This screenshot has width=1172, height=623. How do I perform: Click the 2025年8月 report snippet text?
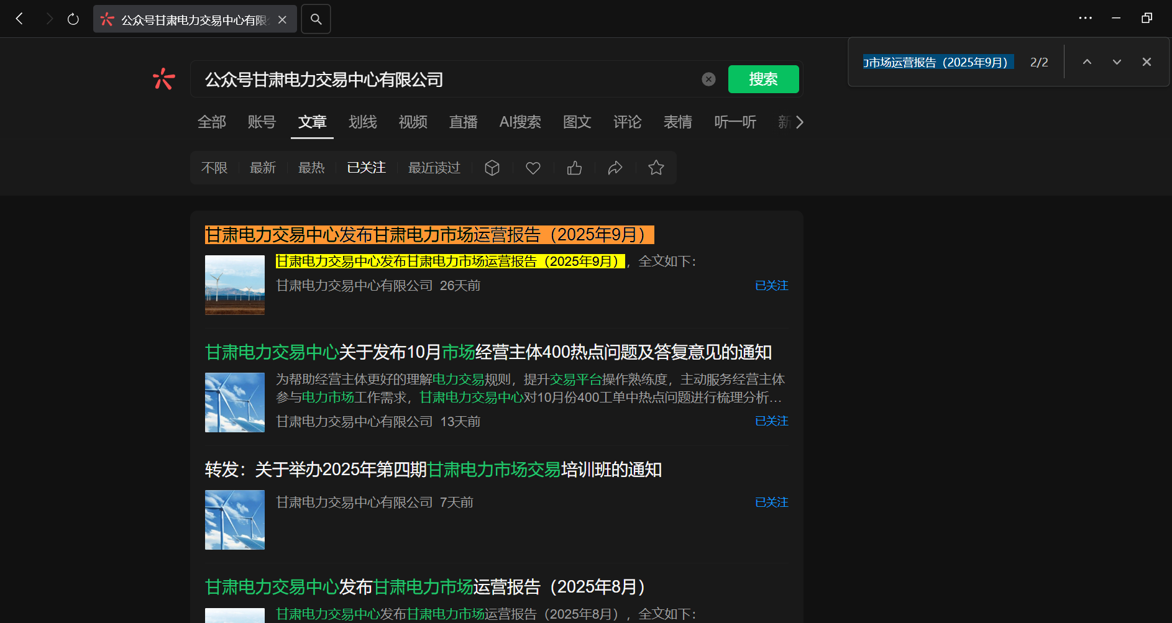coord(487,614)
